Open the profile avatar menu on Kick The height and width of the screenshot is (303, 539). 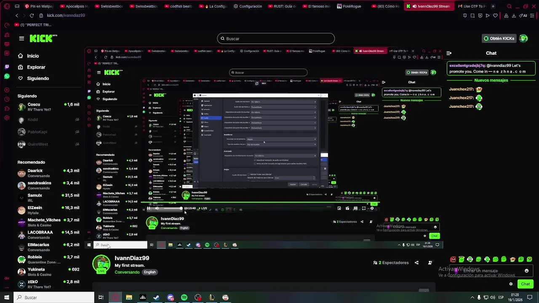(523, 38)
